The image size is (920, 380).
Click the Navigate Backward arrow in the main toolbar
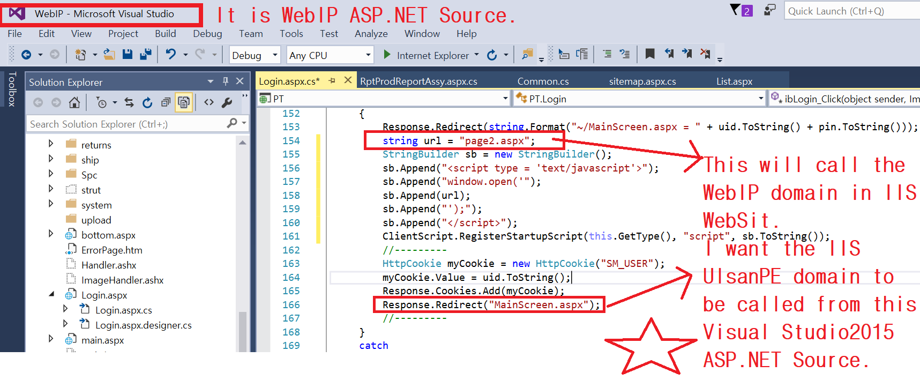click(x=26, y=55)
